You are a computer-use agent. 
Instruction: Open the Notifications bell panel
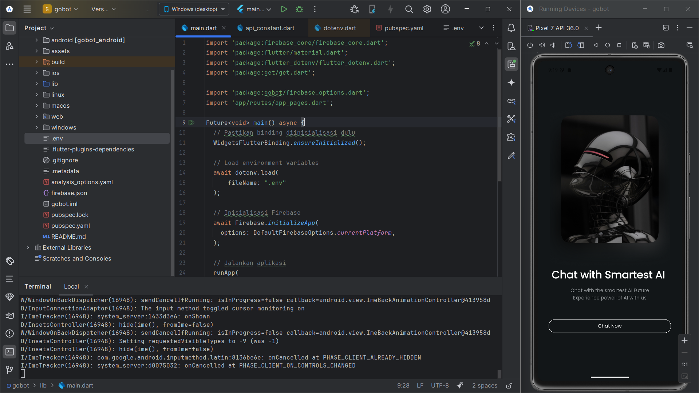(511, 28)
